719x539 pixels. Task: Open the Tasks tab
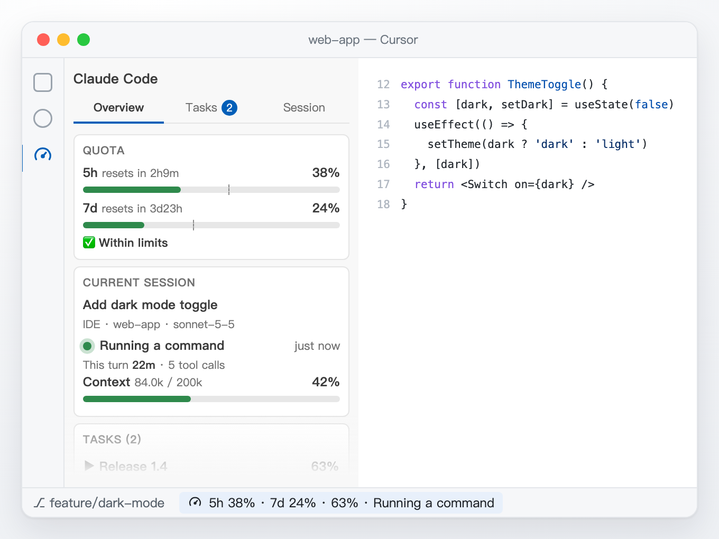(x=211, y=108)
